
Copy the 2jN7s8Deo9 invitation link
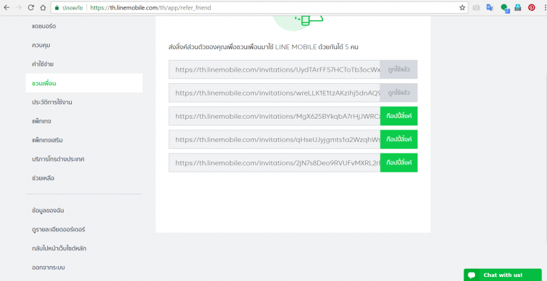click(x=399, y=163)
